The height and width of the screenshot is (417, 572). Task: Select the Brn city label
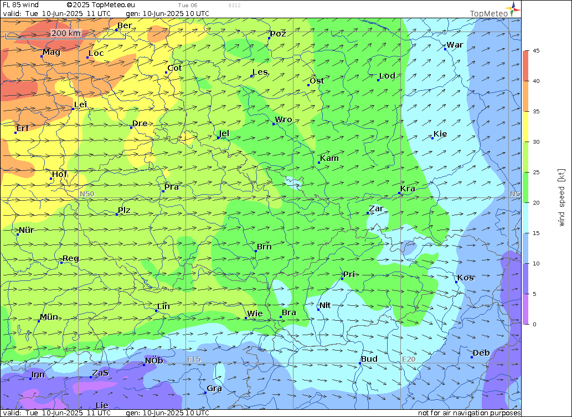[x=264, y=247]
